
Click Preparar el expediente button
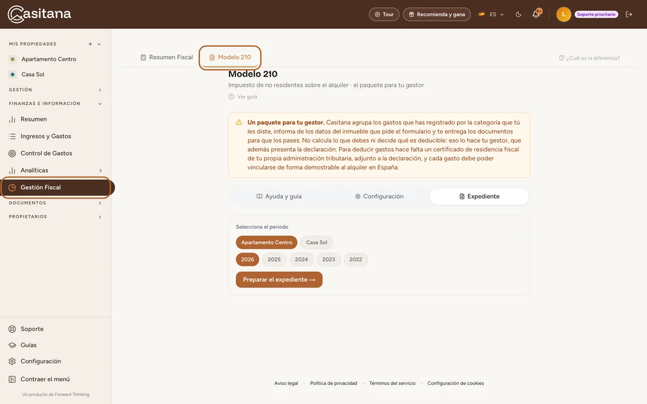pyautogui.click(x=279, y=280)
